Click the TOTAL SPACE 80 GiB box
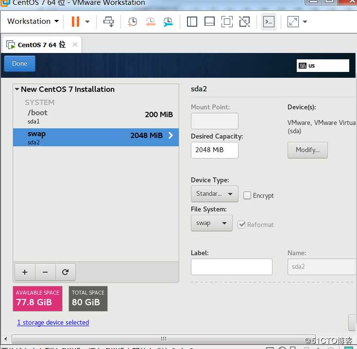357x349 pixels. pos(88,298)
